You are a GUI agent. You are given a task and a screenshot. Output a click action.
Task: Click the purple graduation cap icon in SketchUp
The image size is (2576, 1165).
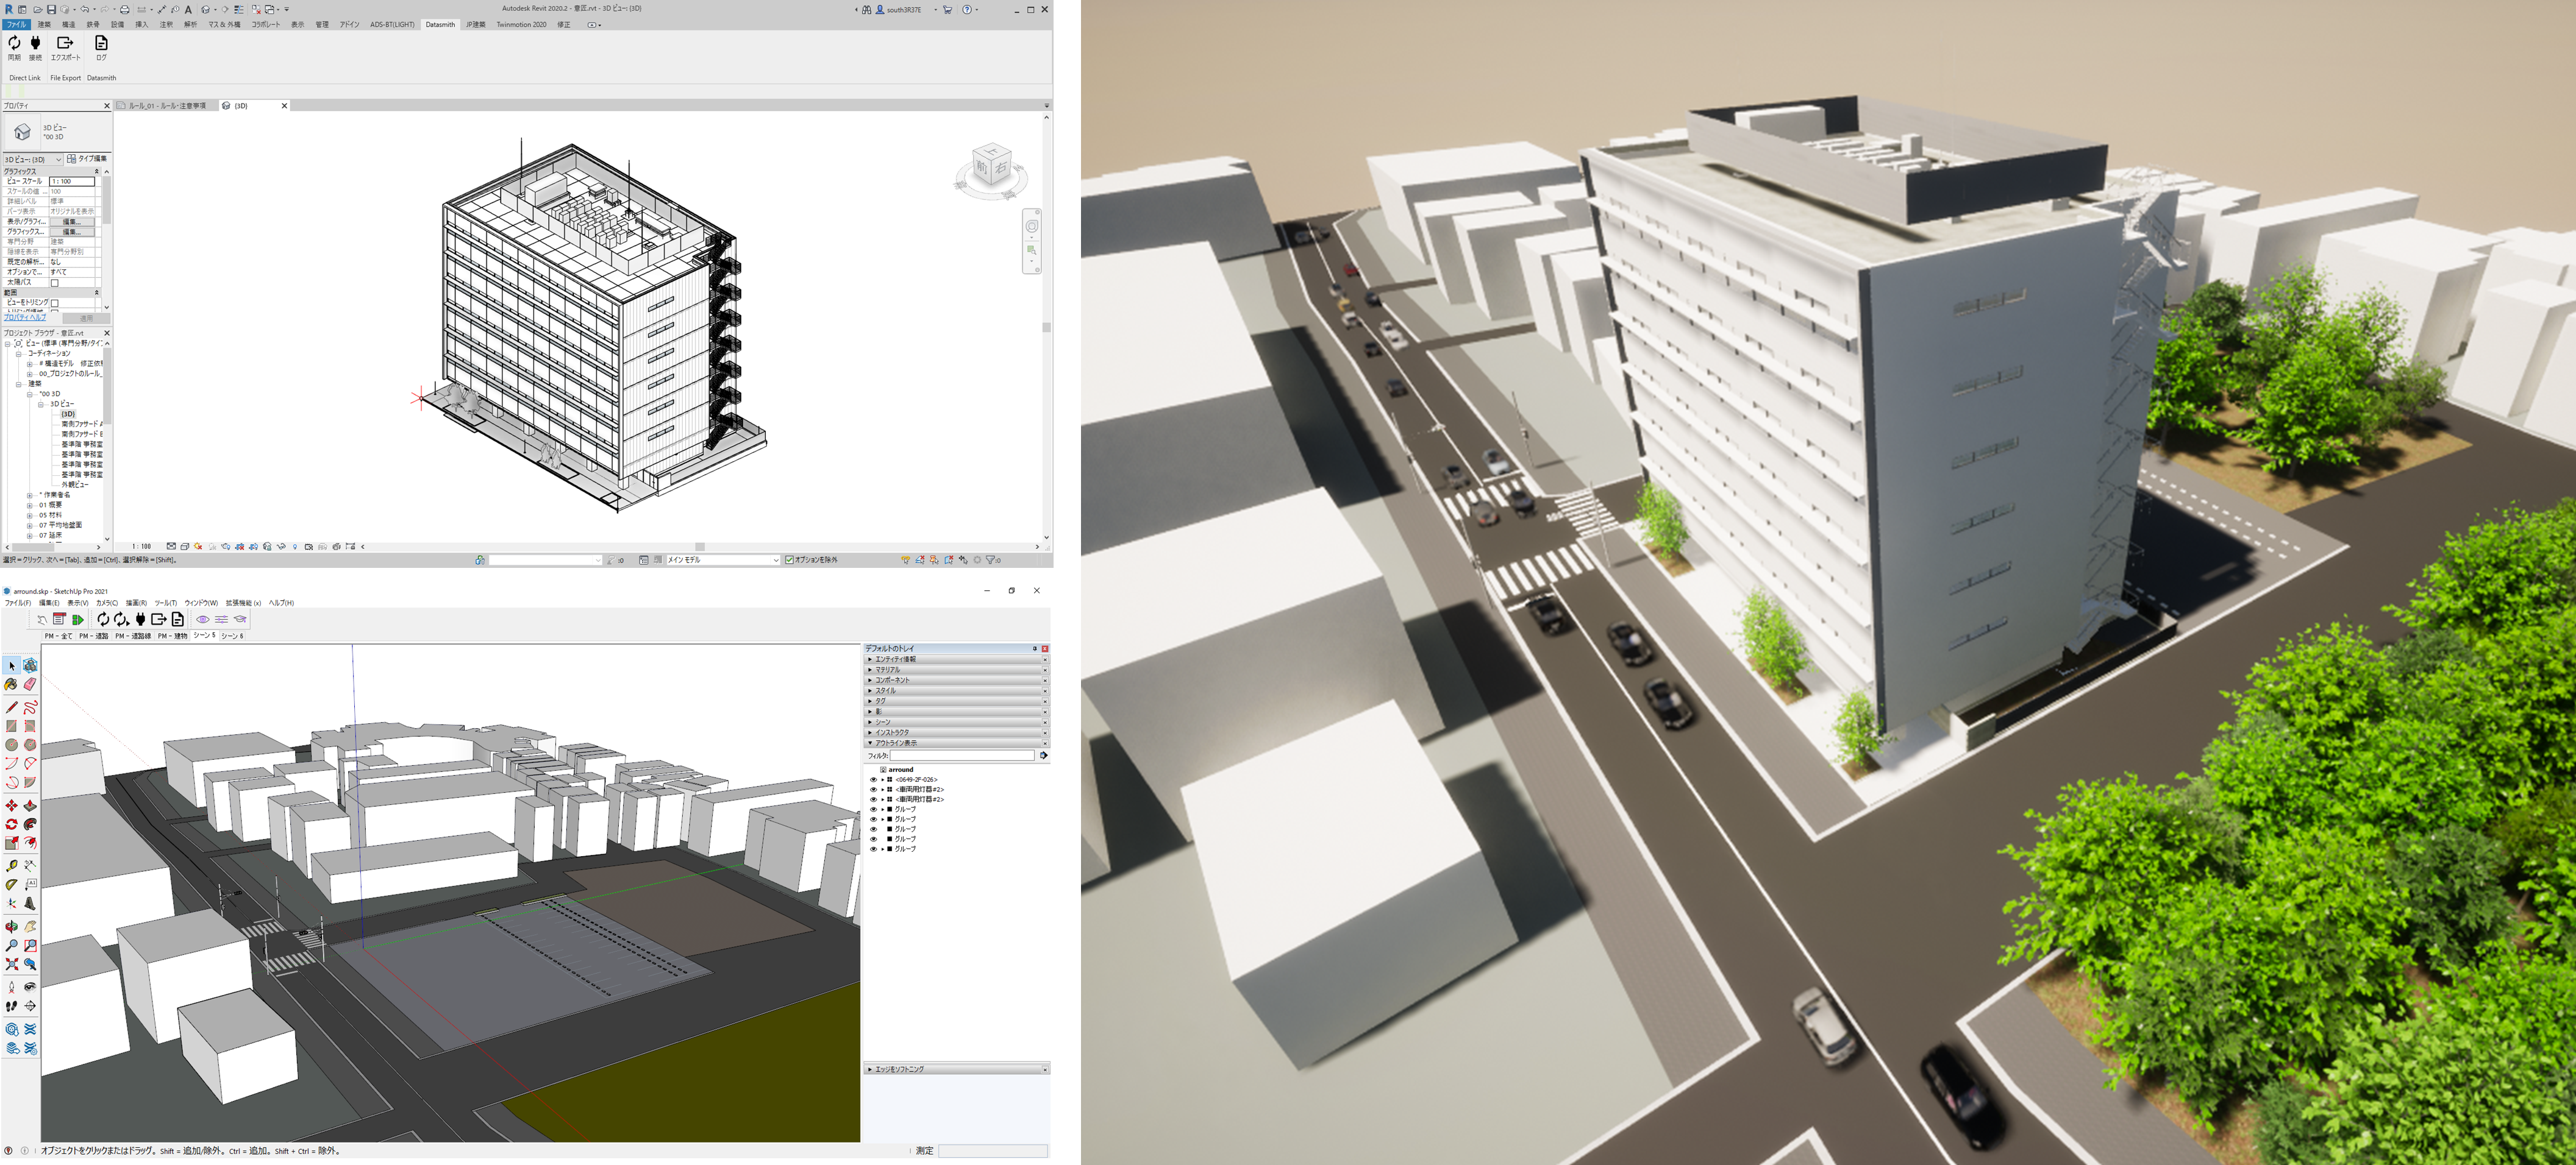point(240,620)
